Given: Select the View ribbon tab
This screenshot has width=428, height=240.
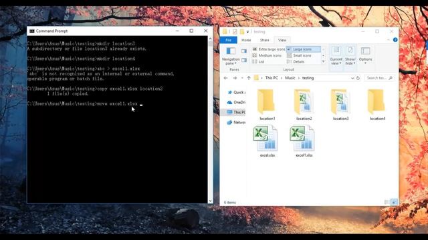Looking at the screenshot, I should pyautogui.click(x=282, y=40).
